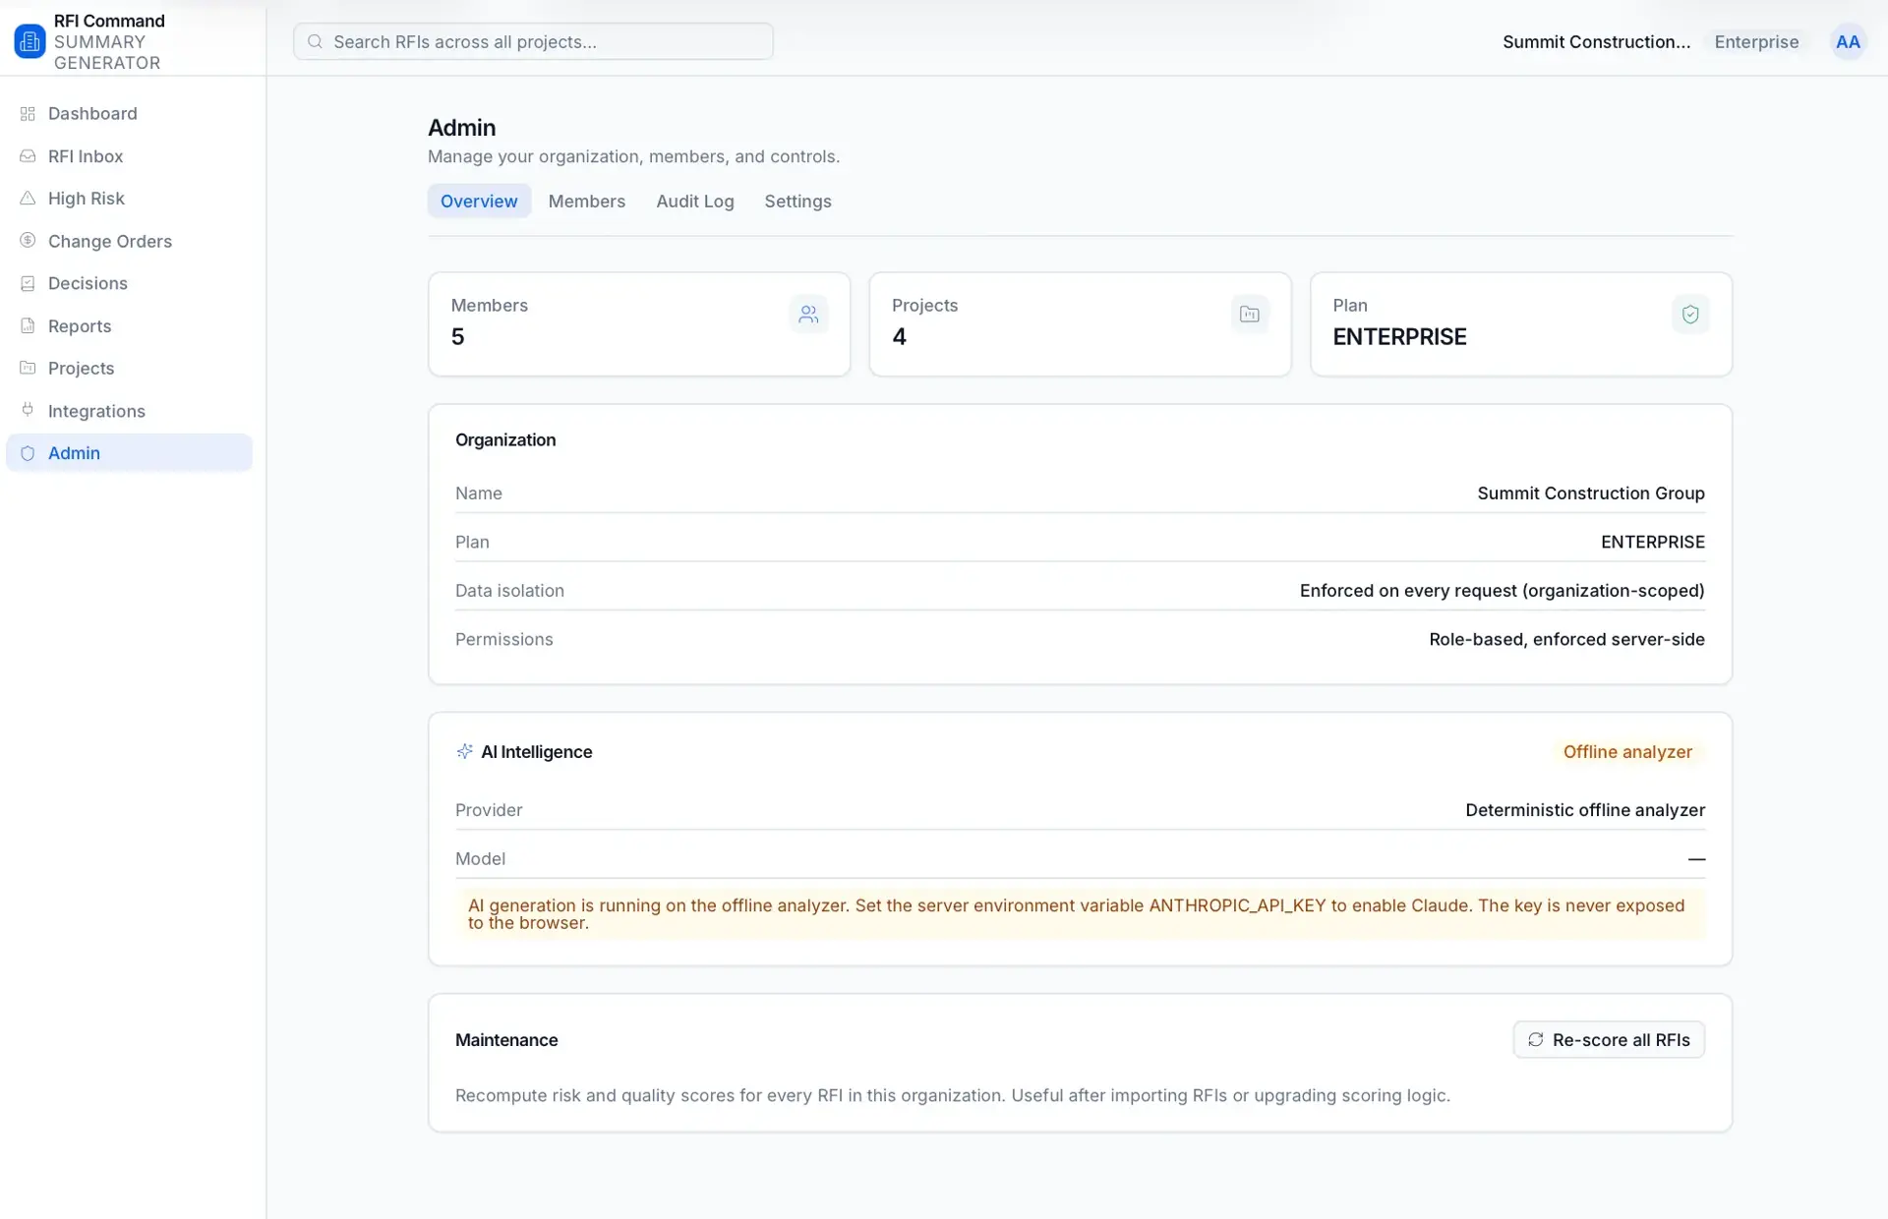This screenshot has width=1888, height=1219.
Task: Switch to the Members tab
Action: pyautogui.click(x=586, y=201)
